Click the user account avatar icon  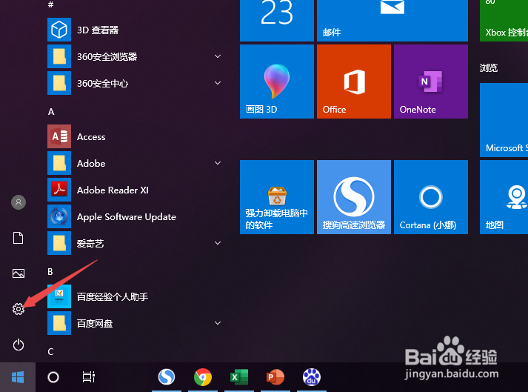19,202
